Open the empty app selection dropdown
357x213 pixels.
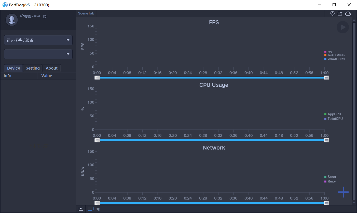point(38,54)
